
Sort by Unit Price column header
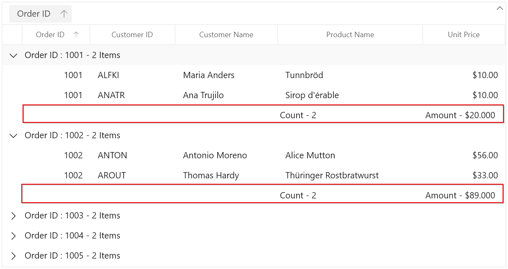(464, 35)
